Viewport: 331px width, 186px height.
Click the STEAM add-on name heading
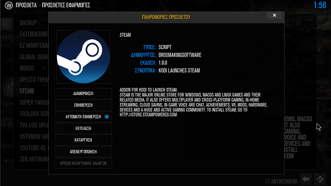click(125, 35)
